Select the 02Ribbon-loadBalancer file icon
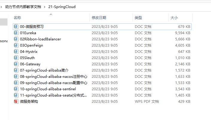This screenshot has height=120, width=211. click(16, 39)
